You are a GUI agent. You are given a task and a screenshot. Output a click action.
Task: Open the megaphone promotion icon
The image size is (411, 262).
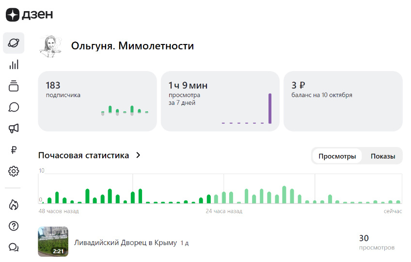pos(14,129)
